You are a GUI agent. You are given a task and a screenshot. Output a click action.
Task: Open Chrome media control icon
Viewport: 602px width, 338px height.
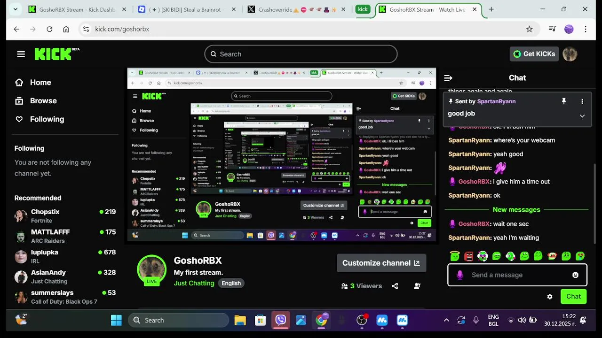click(x=553, y=29)
